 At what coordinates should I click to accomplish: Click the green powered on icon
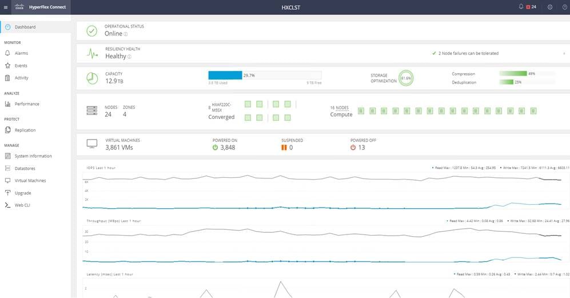point(215,148)
